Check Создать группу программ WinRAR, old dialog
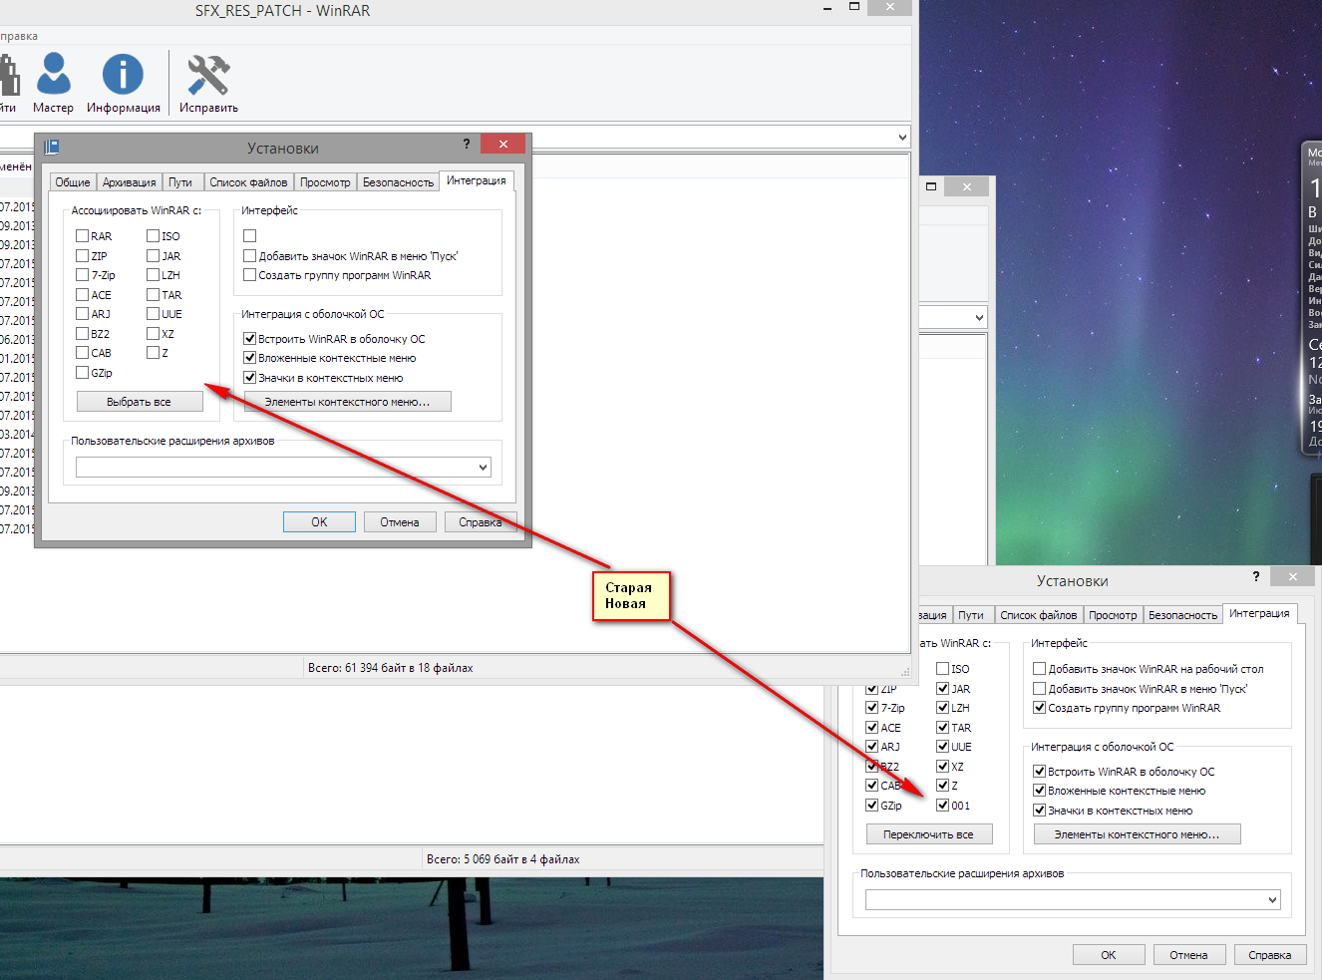Image resolution: width=1322 pixels, height=980 pixels. pyautogui.click(x=250, y=275)
